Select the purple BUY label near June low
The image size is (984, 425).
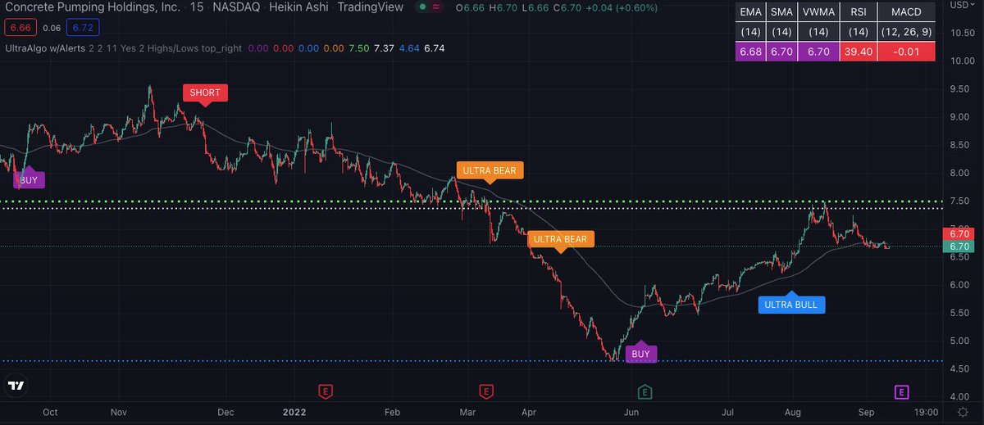coord(641,353)
